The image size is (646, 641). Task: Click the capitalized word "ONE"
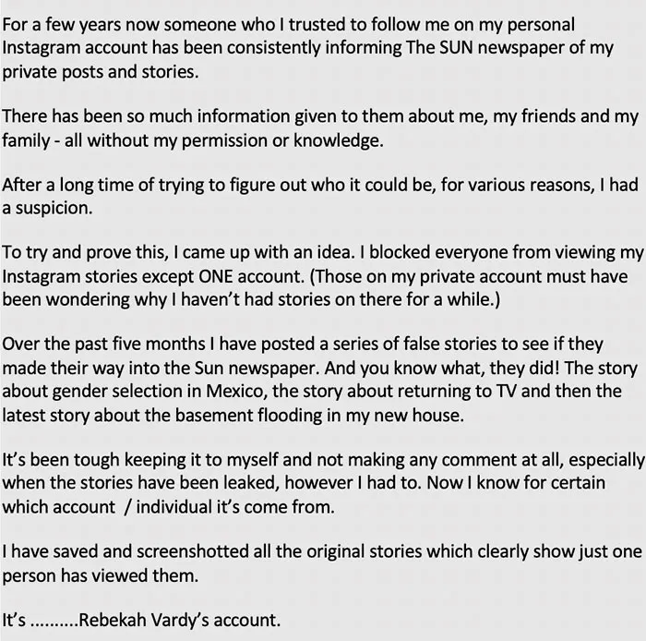(x=216, y=276)
